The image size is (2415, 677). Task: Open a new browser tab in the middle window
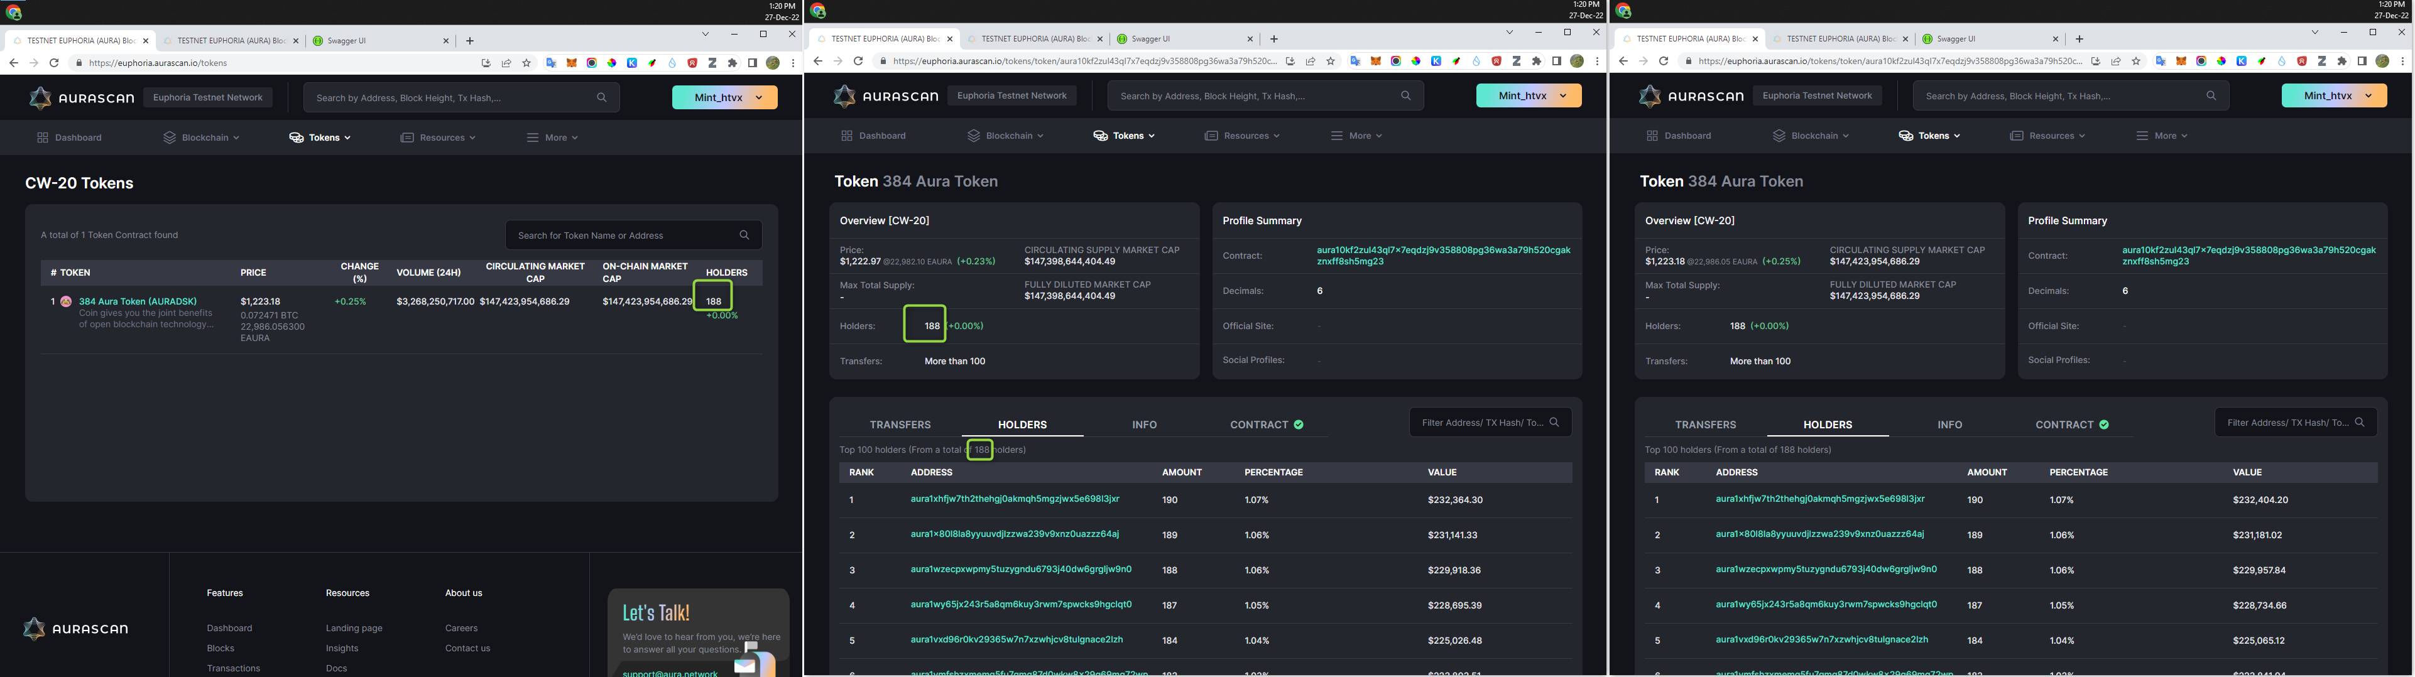point(1273,40)
